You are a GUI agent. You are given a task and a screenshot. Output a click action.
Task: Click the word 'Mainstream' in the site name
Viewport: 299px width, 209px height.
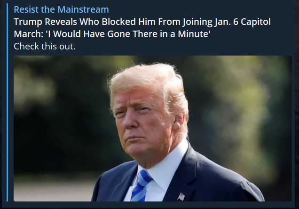pyautogui.click(x=83, y=9)
